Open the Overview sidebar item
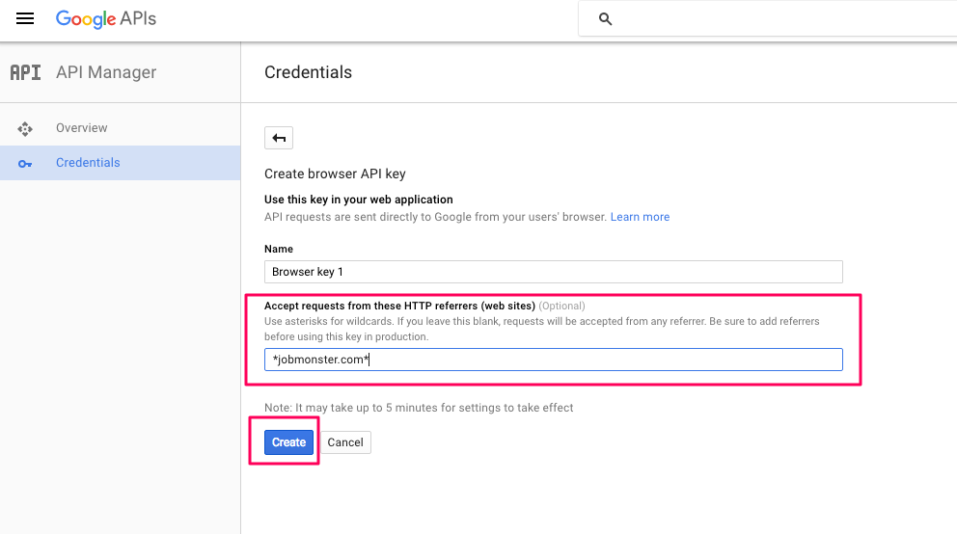 click(x=121, y=128)
